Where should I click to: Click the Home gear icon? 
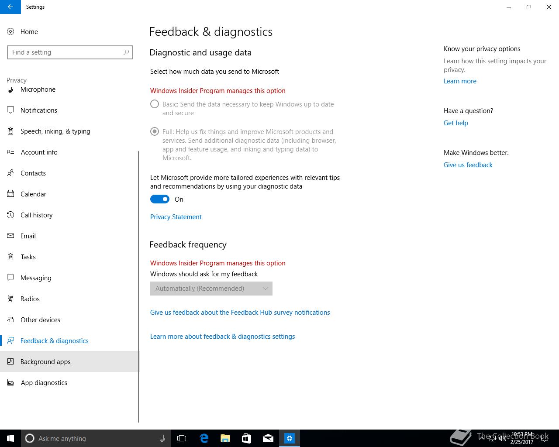click(10, 31)
